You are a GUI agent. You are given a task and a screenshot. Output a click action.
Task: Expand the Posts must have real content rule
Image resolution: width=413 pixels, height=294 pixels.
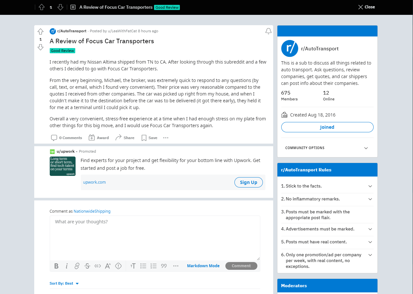tap(327, 242)
